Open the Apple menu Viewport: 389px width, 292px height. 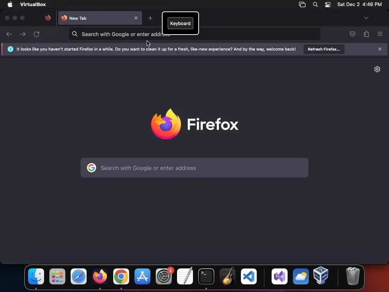10,4
